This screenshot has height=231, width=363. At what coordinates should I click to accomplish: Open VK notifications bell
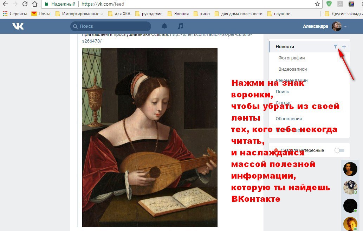[164, 26]
